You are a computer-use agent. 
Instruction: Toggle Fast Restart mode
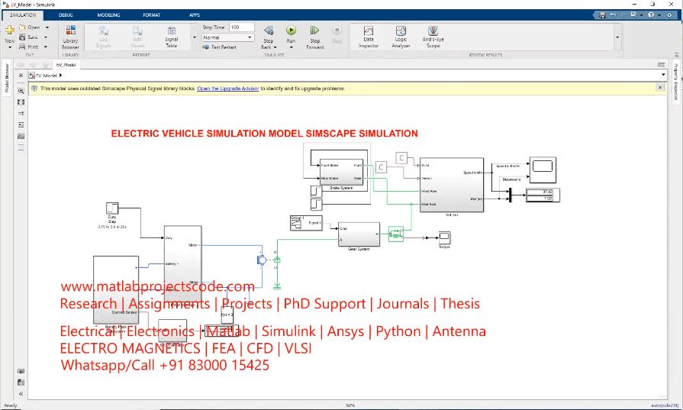click(x=221, y=47)
